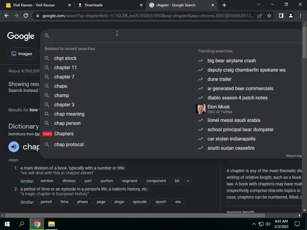This screenshot has height=230, width=307.
Task: Click the 'era' synonym chip
Action: pos(178,202)
